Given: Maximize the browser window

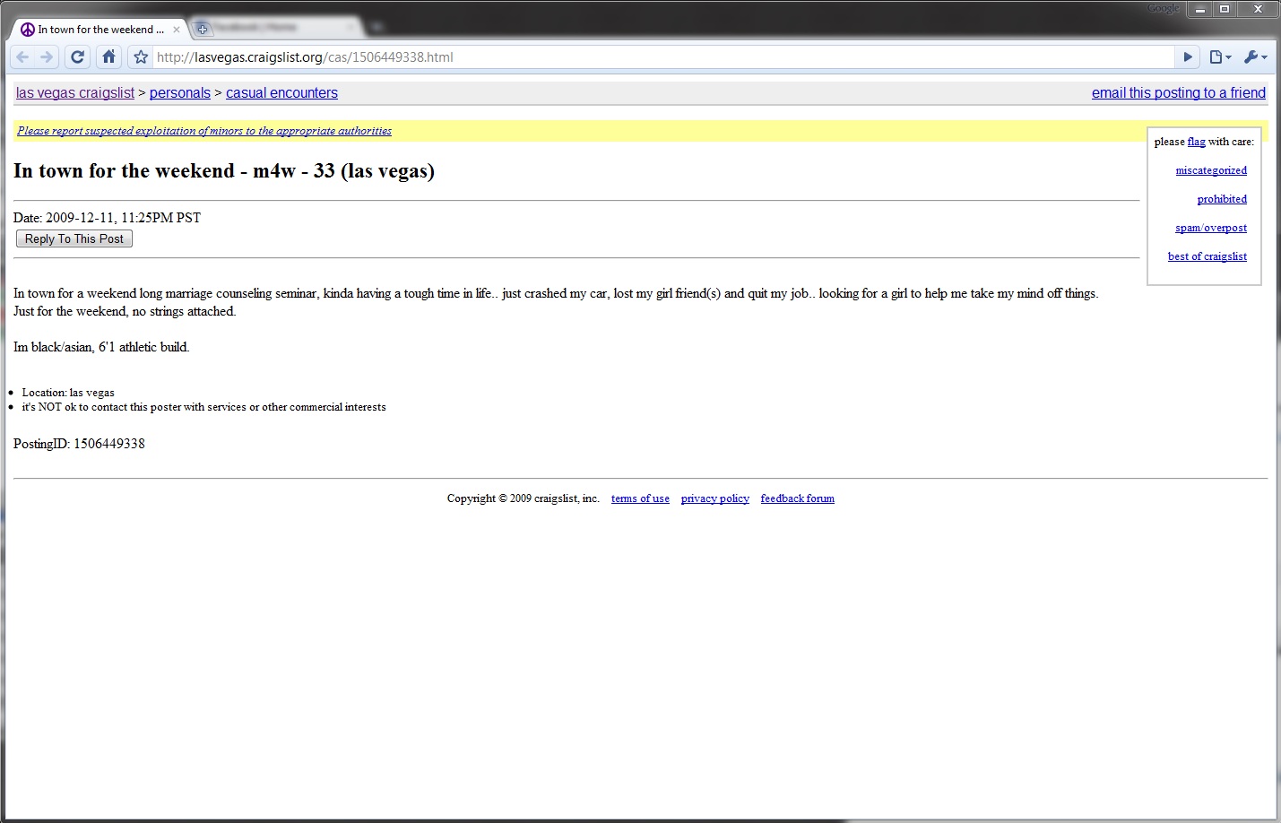Looking at the screenshot, I should tap(1225, 9).
